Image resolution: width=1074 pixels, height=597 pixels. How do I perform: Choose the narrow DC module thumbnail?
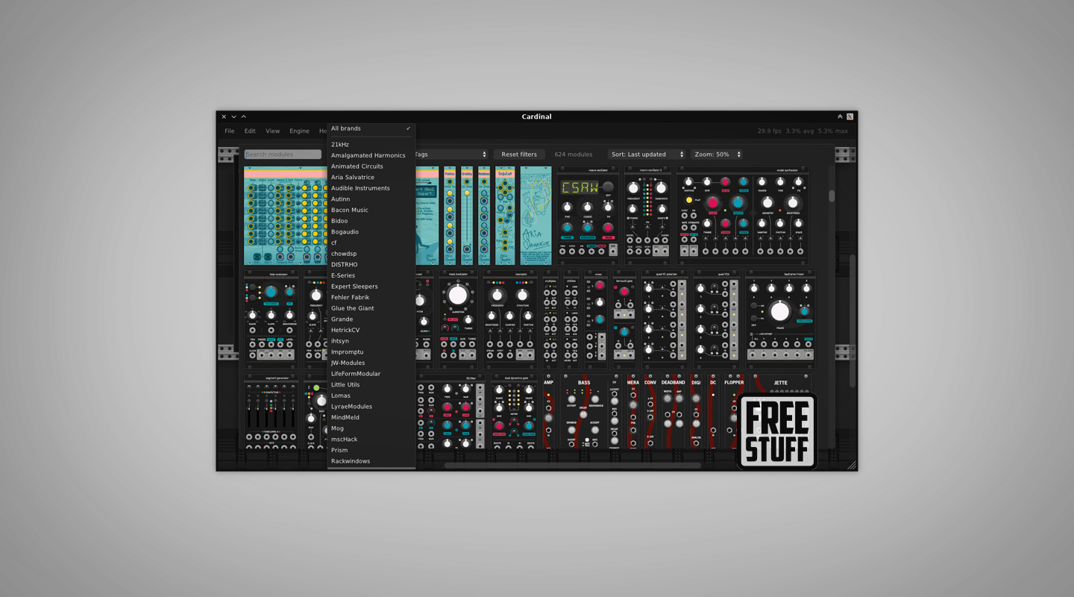pyautogui.click(x=713, y=412)
